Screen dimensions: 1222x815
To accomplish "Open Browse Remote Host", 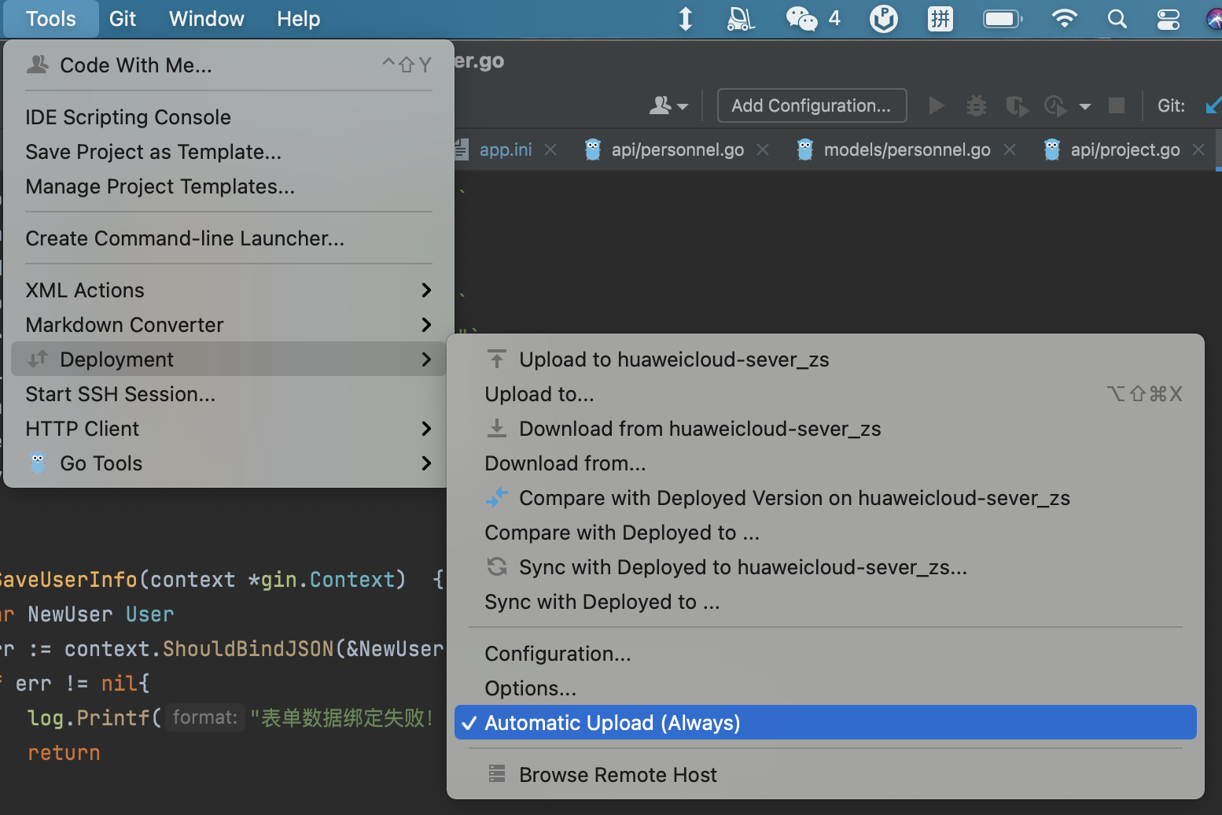I will click(x=826, y=775).
